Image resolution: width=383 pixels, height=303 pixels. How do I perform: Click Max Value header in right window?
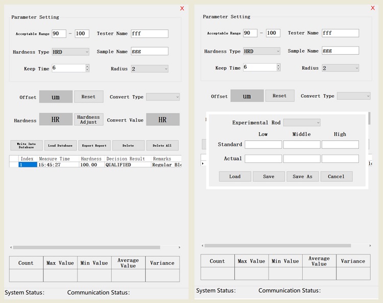(x=252, y=261)
